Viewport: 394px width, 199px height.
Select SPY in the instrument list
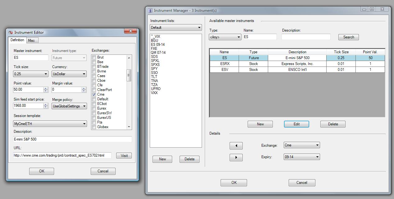154,69
